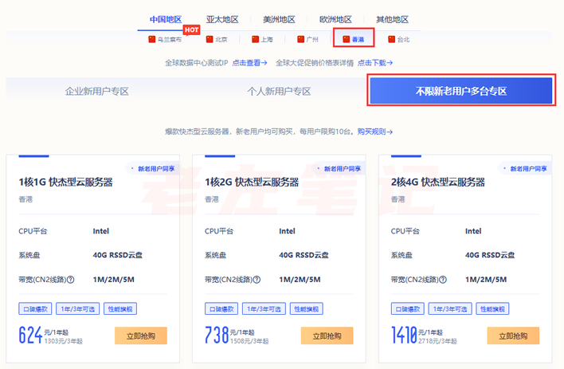Choose 台北 region flag option
564x369 pixels.
(x=399, y=39)
